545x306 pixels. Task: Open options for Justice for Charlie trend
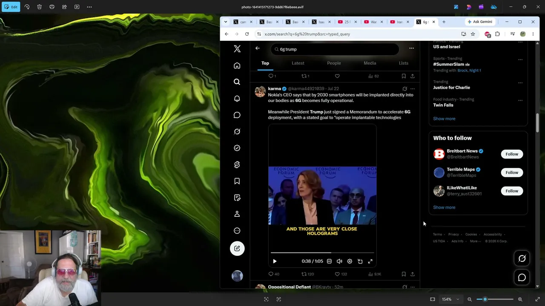coord(520,83)
